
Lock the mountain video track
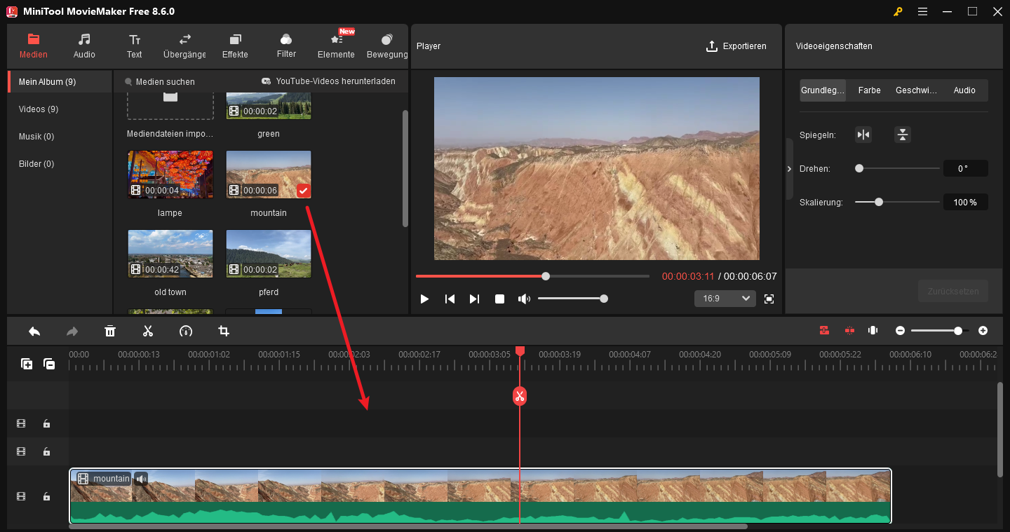click(46, 496)
